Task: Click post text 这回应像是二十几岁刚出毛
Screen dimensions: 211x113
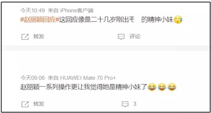Action: 97,20
